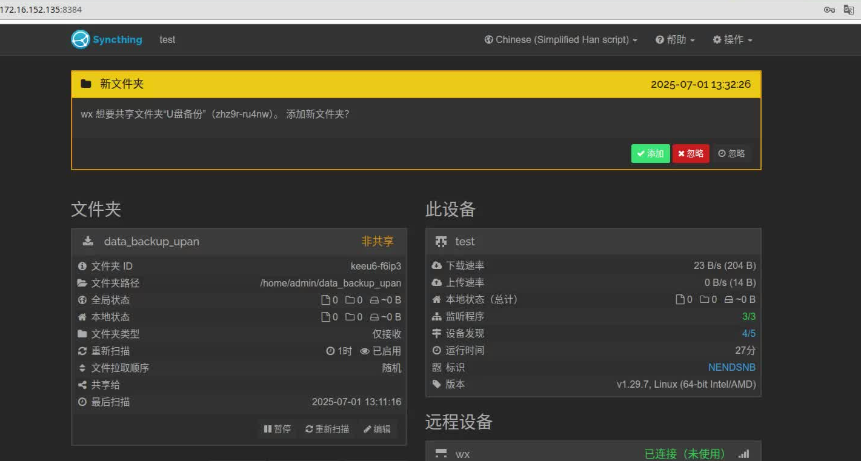The height and width of the screenshot is (461, 861).
Task: Open the 操作 dropdown menu
Action: click(732, 39)
